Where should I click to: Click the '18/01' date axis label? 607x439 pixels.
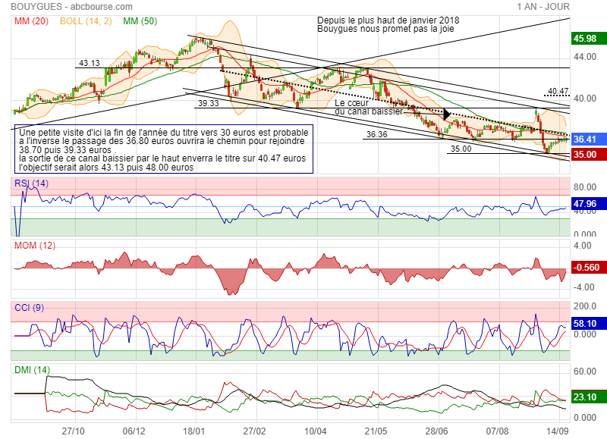pyautogui.click(x=194, y=431)
